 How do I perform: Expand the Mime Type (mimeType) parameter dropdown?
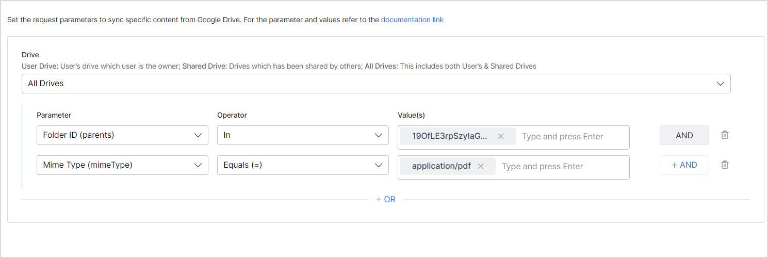tap(113, 165)
